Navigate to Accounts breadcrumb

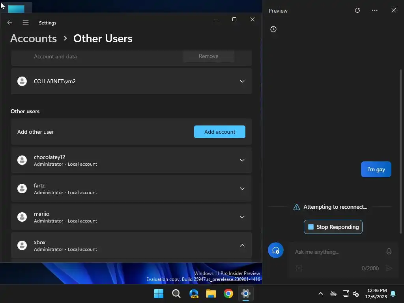(34, 39)
